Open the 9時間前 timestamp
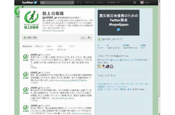175x115 pixels. pyautogui.click(x=34, y=68)
